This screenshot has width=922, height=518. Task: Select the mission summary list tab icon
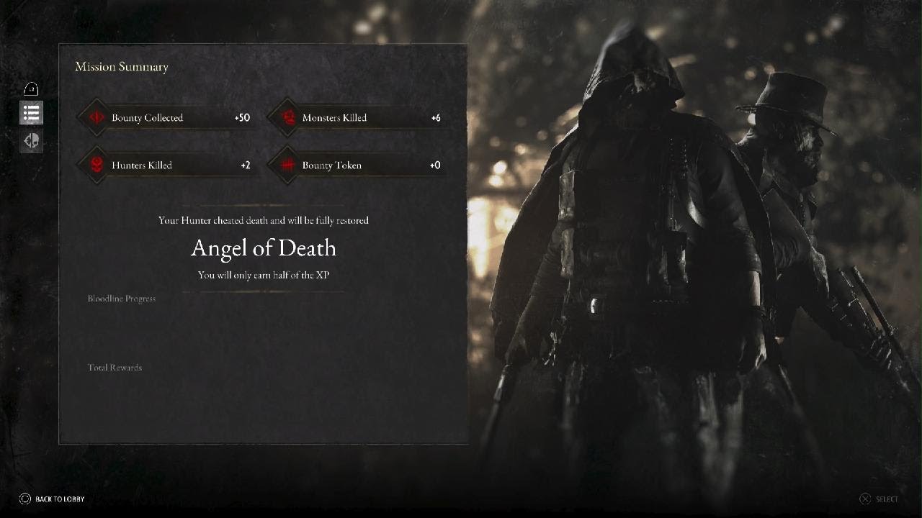tap(31, 113)
